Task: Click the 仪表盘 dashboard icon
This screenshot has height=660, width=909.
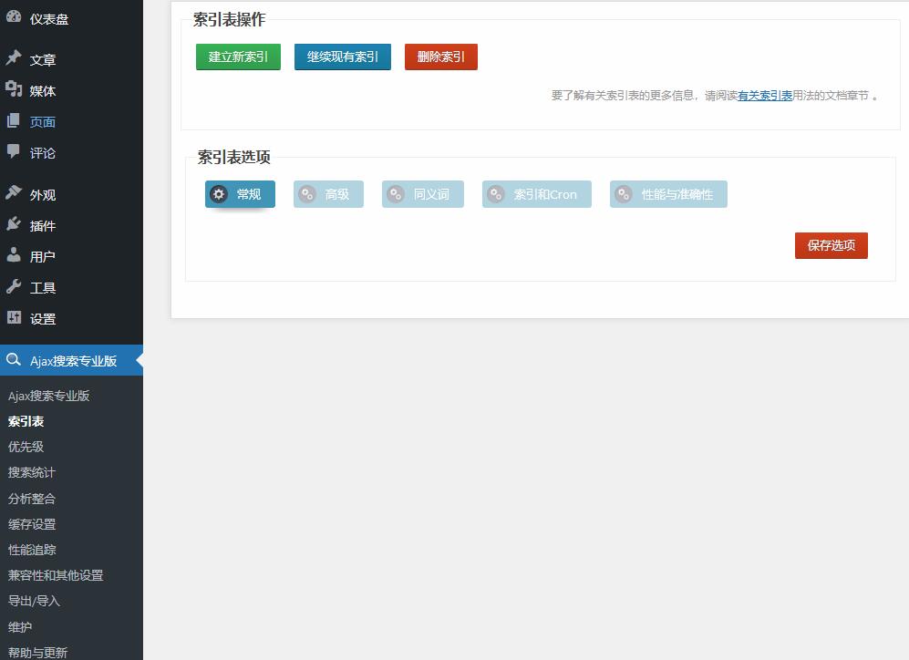Action: [x=14, y=17]
